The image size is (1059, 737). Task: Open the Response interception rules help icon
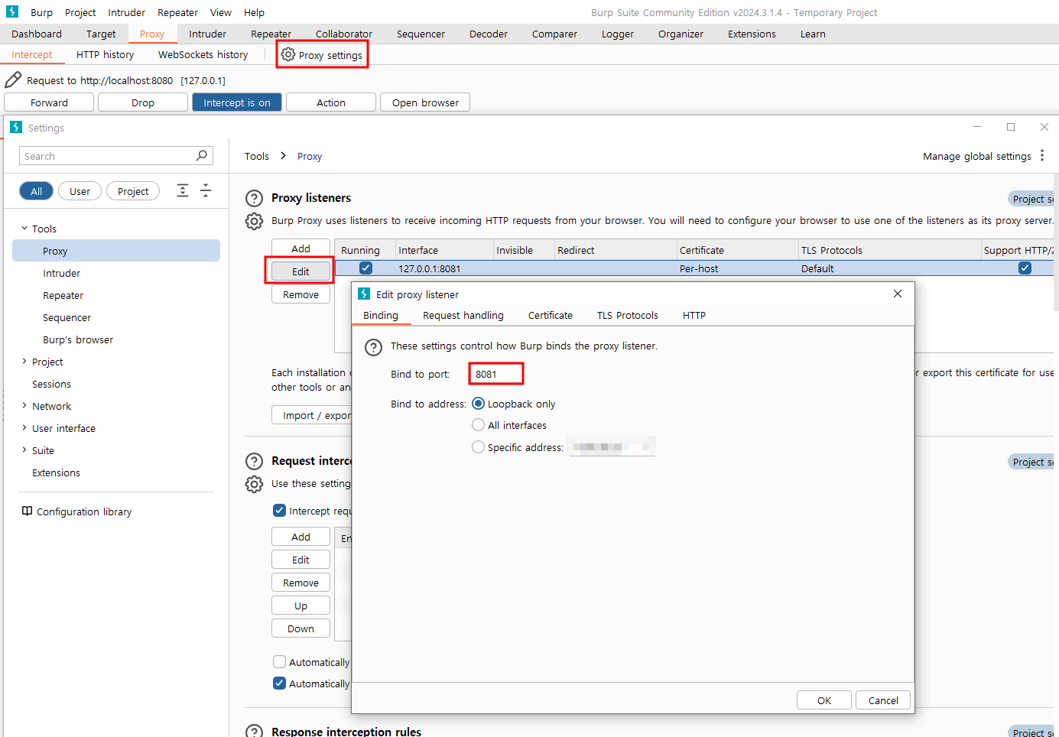[254, 732]
